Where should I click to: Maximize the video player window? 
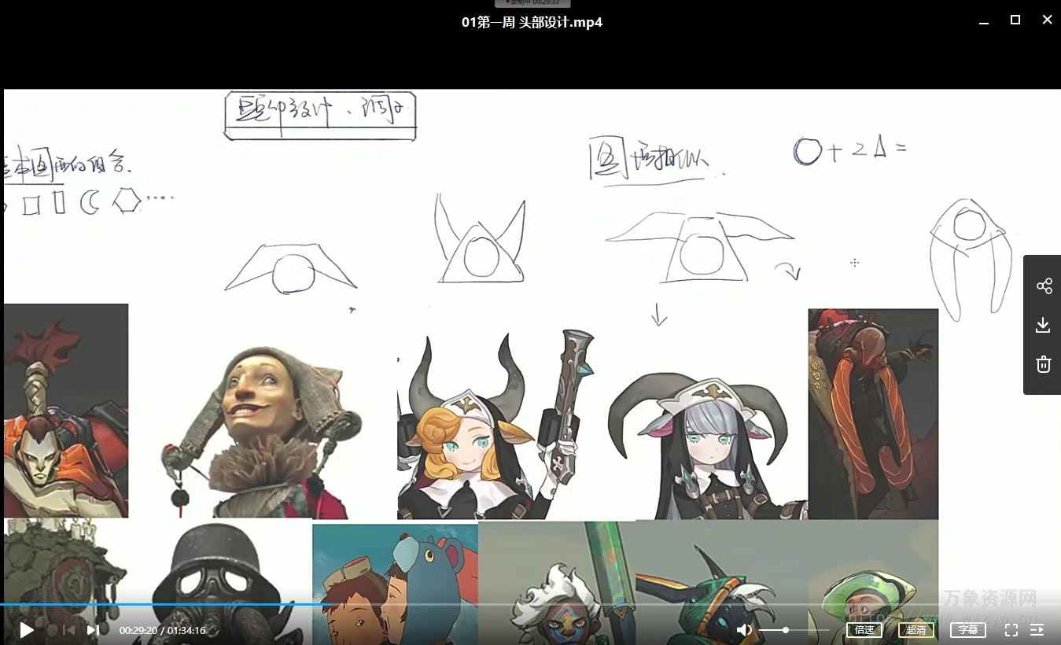point(1015,20)
